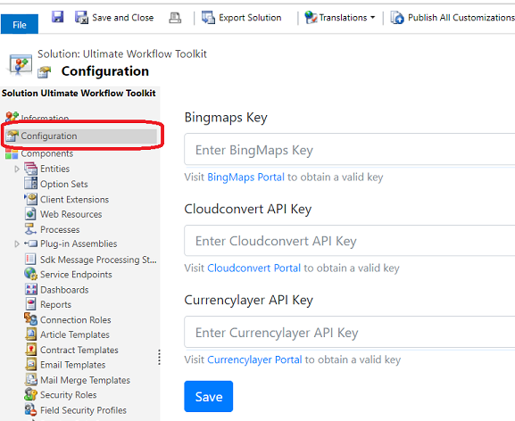Click the print icon in toolbar

[175, 18]
